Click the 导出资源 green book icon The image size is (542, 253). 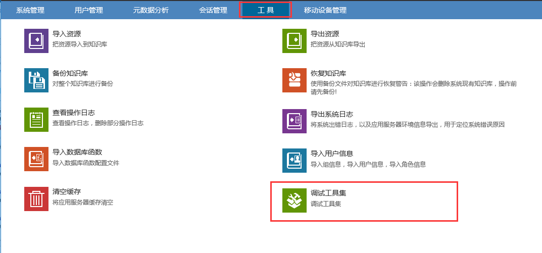pos(294,41)
